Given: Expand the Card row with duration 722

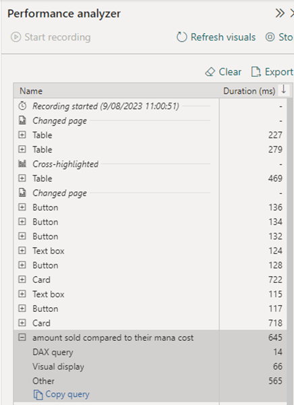Looking at the screenshot, I should click(x=22, y=279).
